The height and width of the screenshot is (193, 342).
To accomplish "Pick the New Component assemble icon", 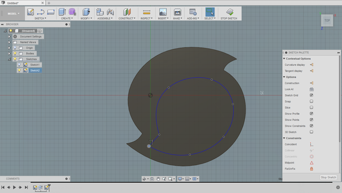I will coord(100,12).
